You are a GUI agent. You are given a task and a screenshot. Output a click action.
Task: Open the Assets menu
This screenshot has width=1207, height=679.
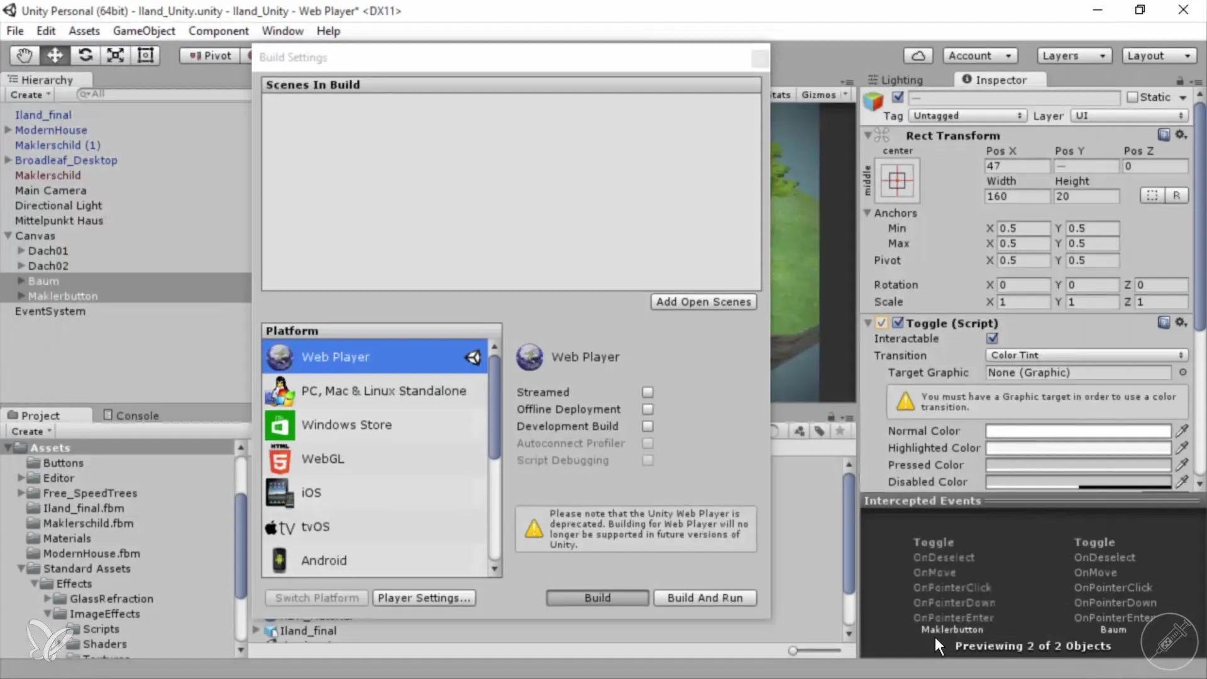(84, 31)
